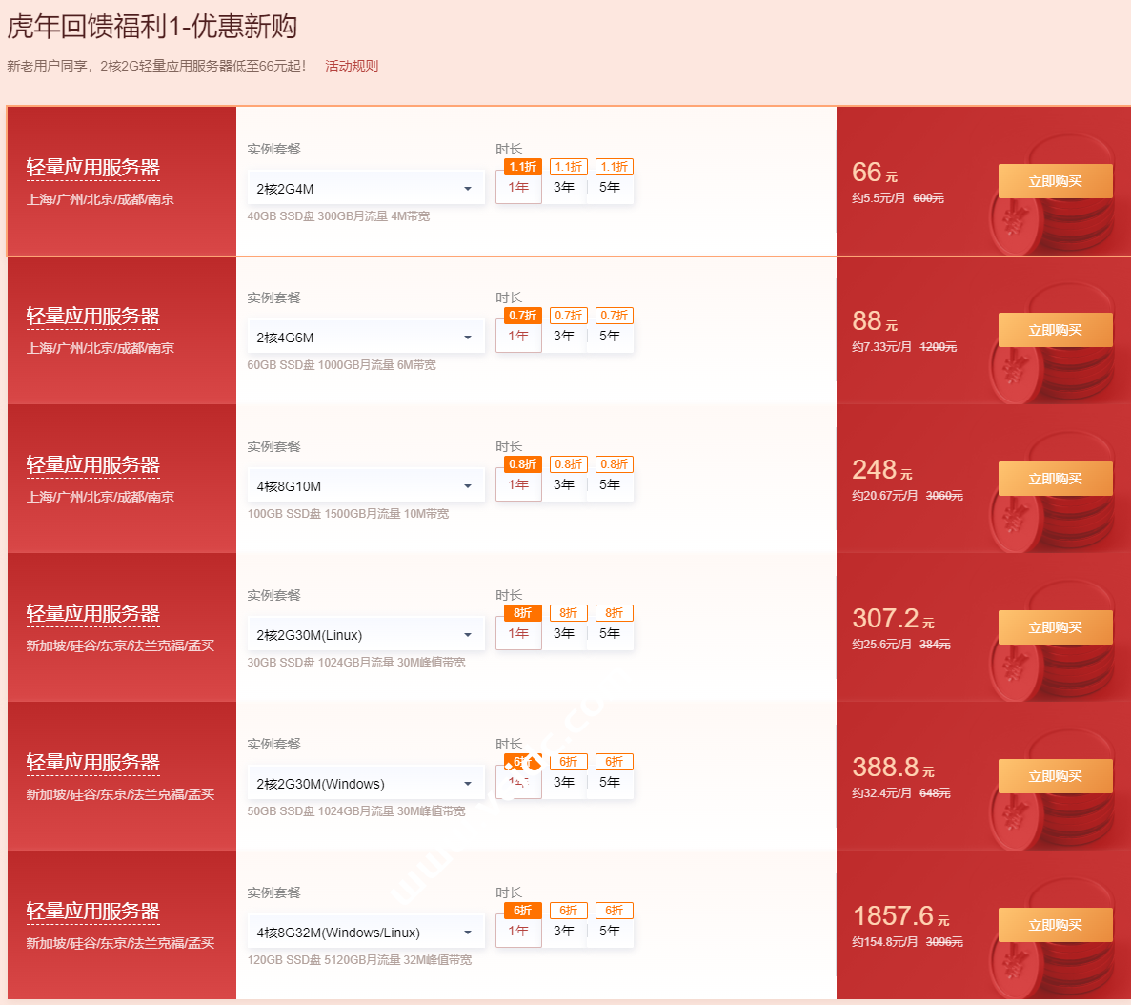This screenshot has width=1131, height=1005.
Task: Click 立即购买 for the 66元 plan
Action: coord(1055,181)
